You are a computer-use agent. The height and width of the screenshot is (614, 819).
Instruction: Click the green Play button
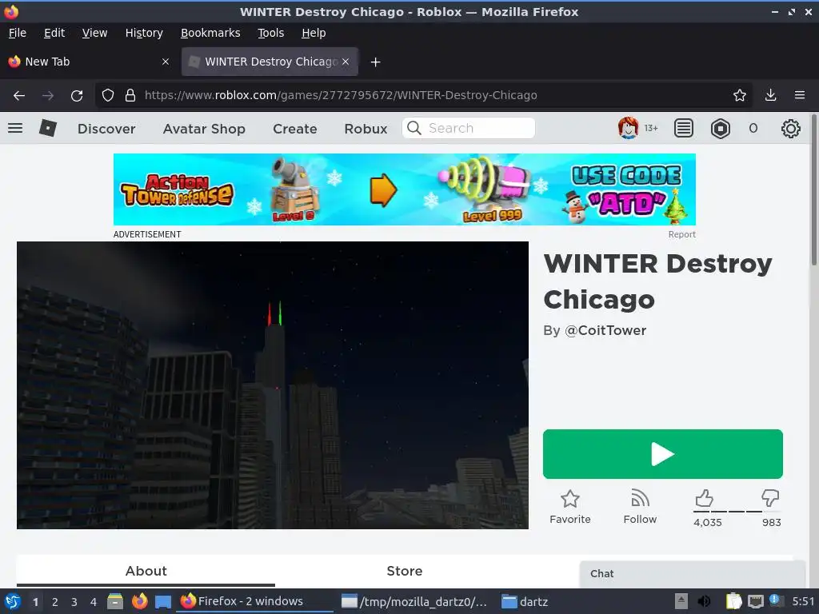click(x=663, y=454)
